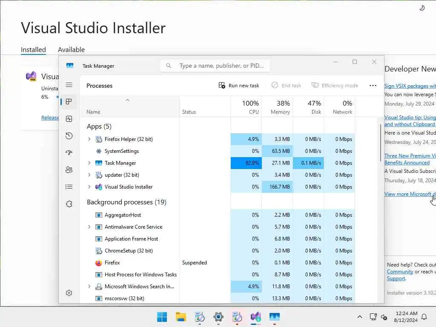This screenshot has height=327, width=436.
Task: Switch to Available tab in installer
Action: pyautogui.click(x=71, y=49)
